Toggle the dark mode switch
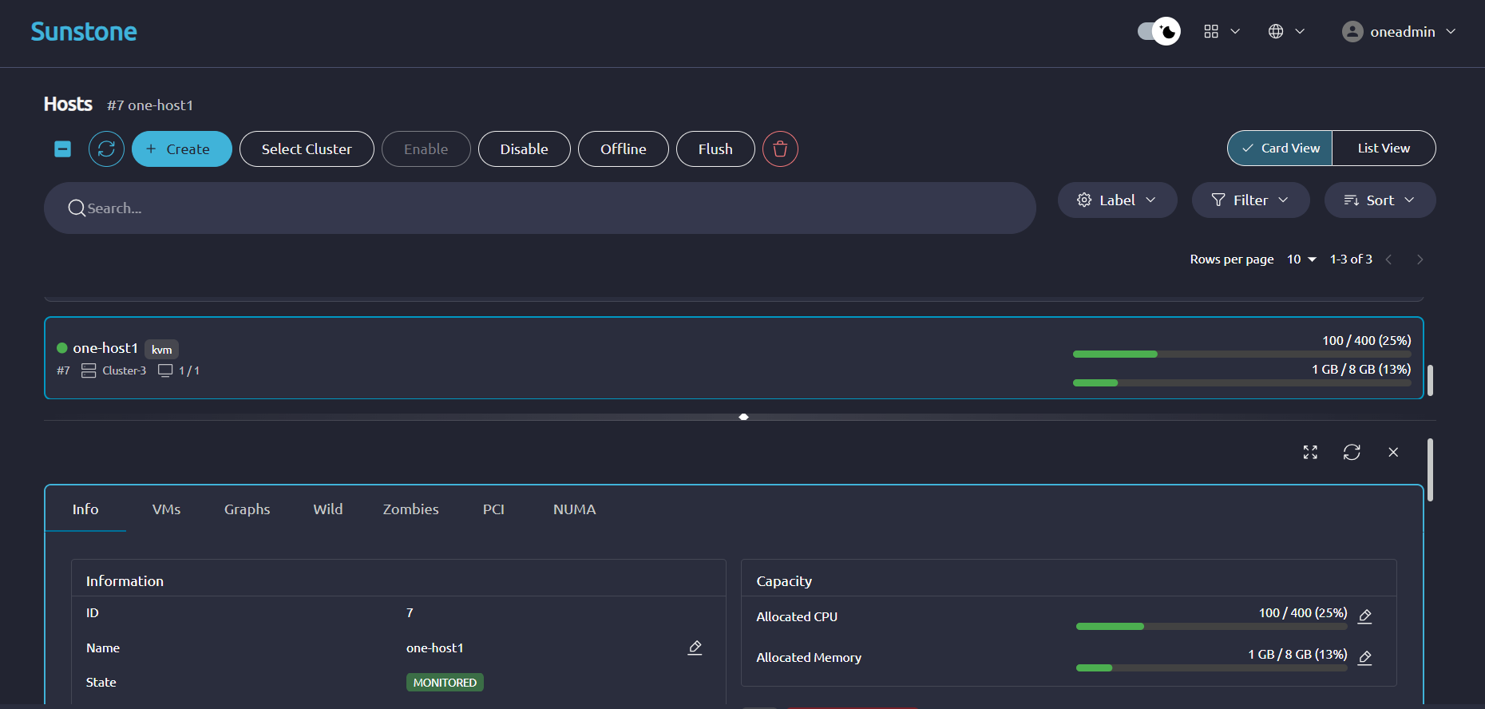The width and height of the screenshot is (1485, 709). 1158,31
